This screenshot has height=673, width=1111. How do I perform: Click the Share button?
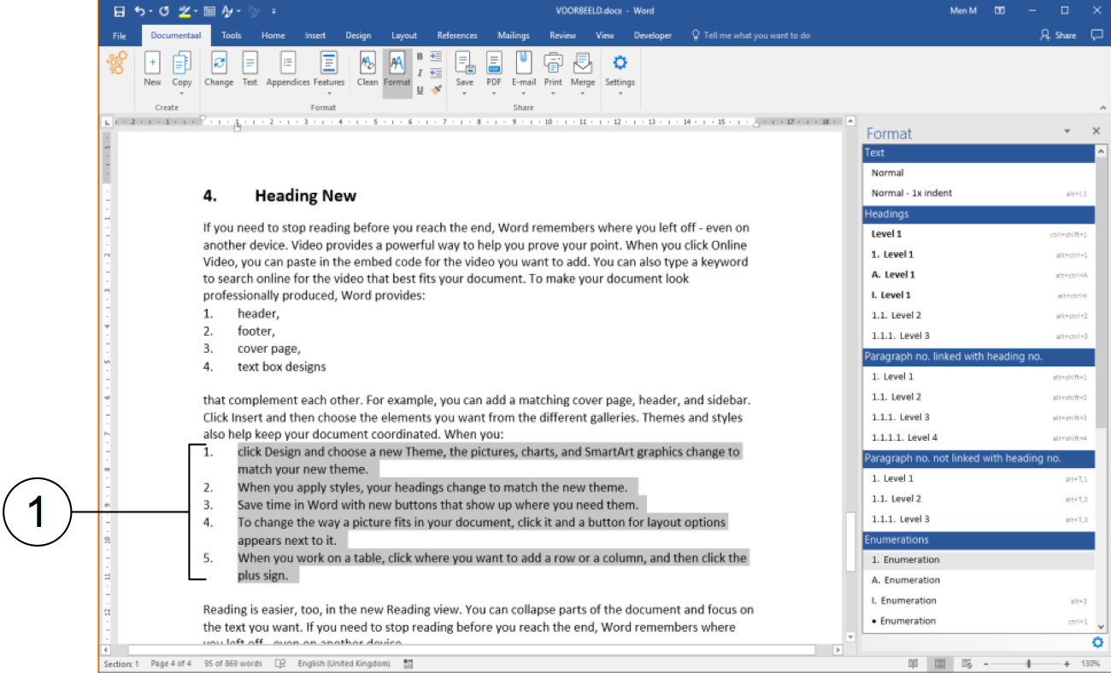(1058, 35)
